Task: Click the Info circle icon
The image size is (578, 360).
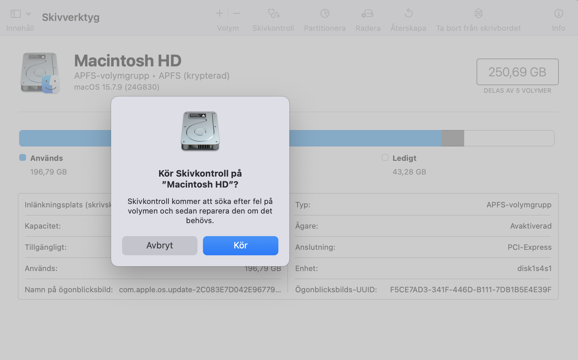Action: click(x=558, y=13)
